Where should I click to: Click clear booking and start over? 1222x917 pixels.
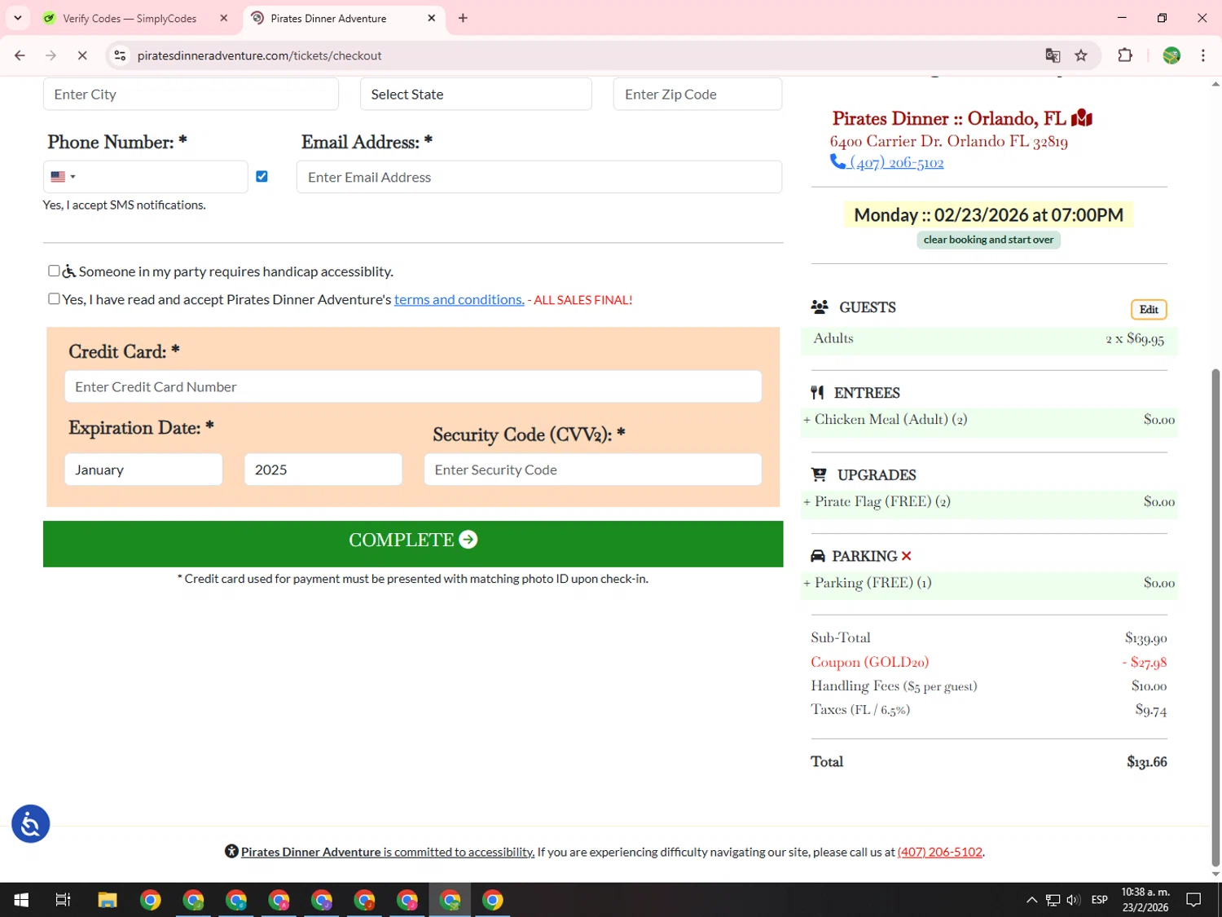pyautogui.click(x=988, y=240)
